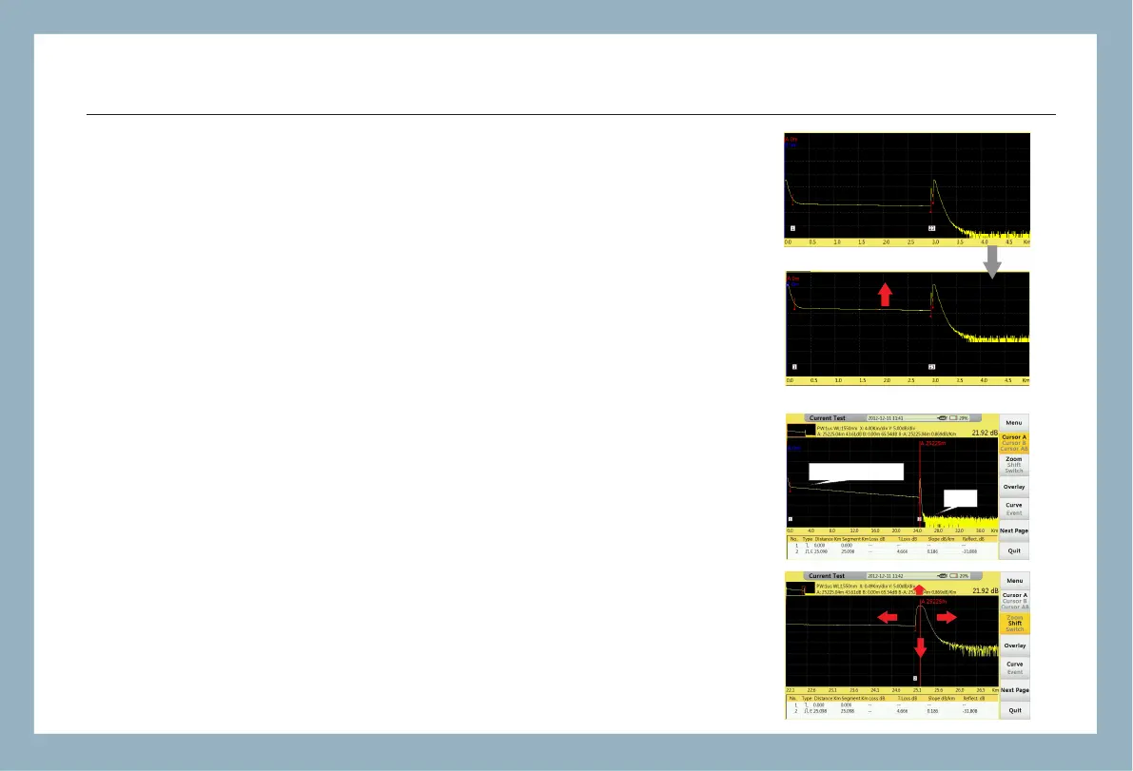The width and height of the screenshot is (1133, 771).
Task: Click battery icon in the 11:41 screen header
Action: [953, 418]
